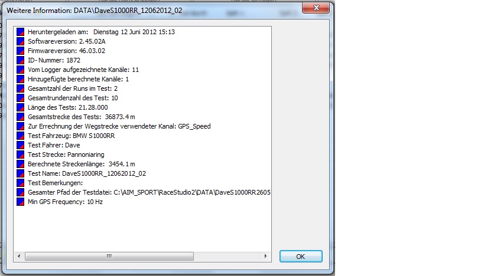The image size is (484, 276).
Task: Select the icon beside Test Strecke Pannoniaring
Action: click(20, 155)
